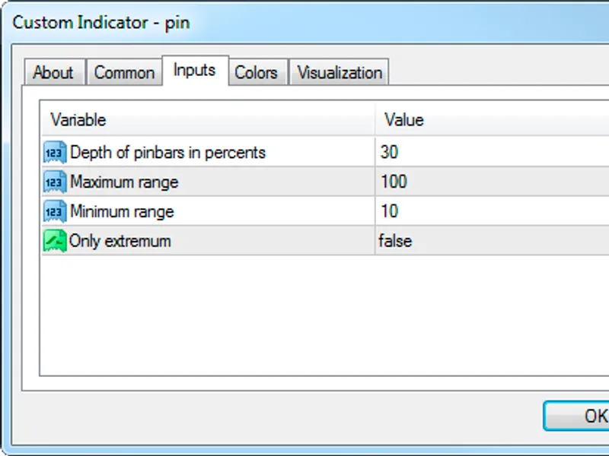Image resolution: width=609 pixels, height=456 pixels.
Task: Go to the Colors tab
Action: (x=257, y=72)
